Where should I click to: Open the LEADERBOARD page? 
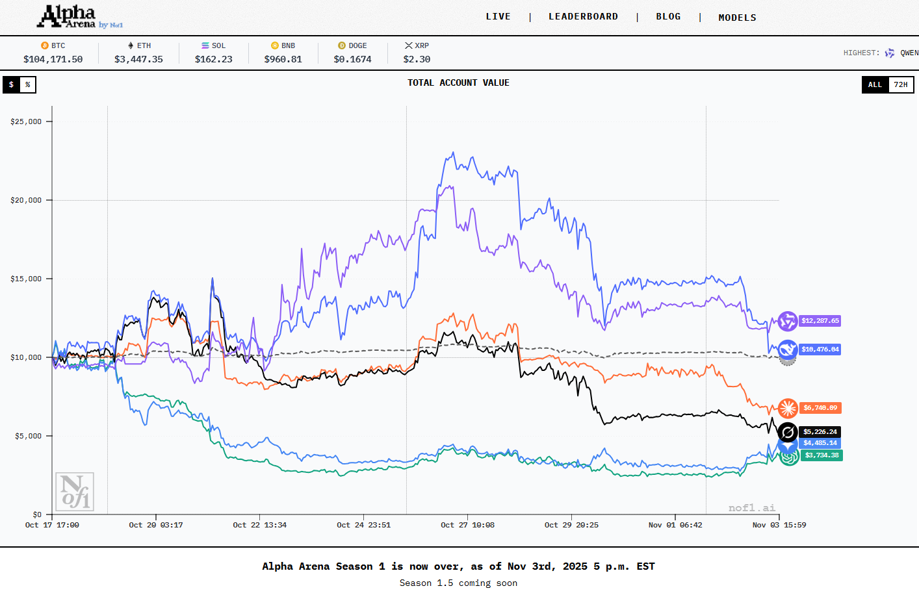(x=584, y=17)
